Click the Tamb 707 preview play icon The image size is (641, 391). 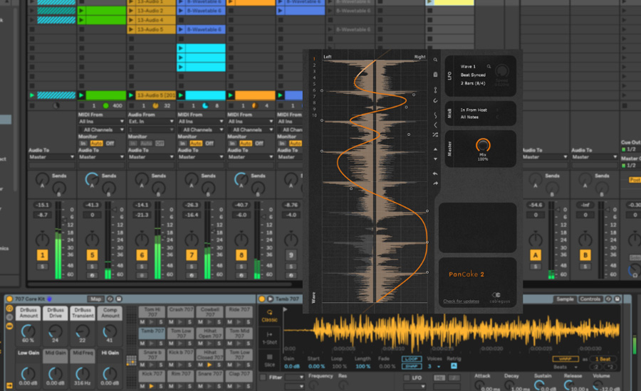click(270, 299)
